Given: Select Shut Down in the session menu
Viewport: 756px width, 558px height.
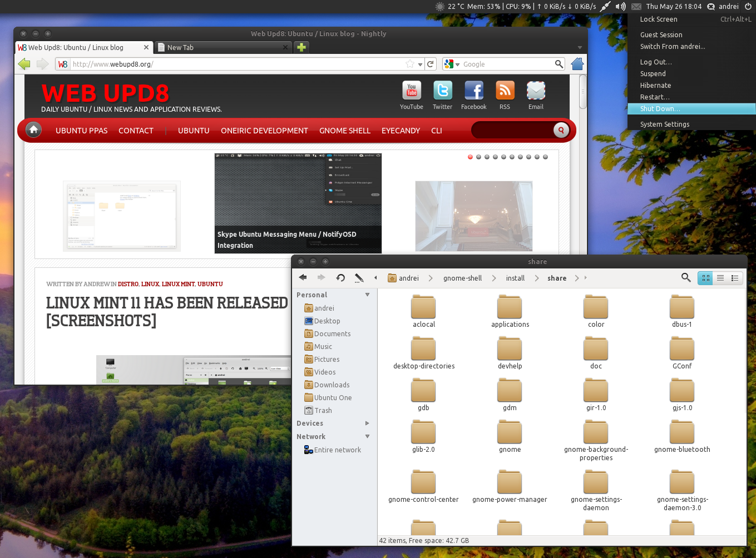Looking at the screenshot, I should coord(691,109).
